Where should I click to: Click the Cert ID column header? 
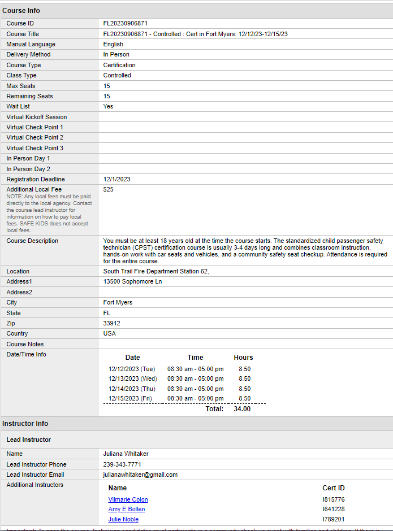click(x=333, y=488)
